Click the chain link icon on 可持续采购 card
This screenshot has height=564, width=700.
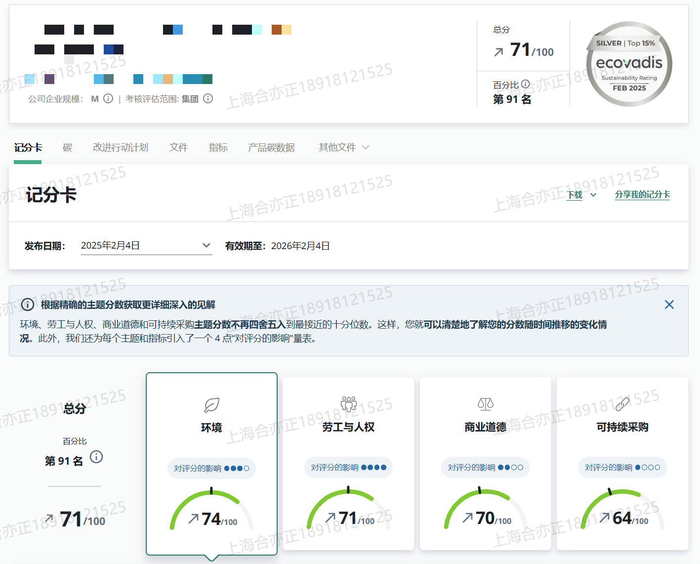[622, 404]
